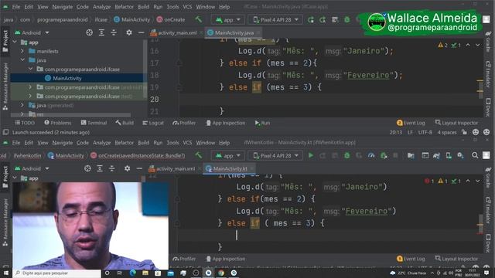495x278 pixels.
Task: Open the Tools menu in lower window
Action: (172, 142)
